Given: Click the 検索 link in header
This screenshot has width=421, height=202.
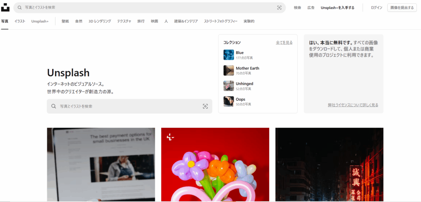Looking at the screenshot, I should pos(298,8).
